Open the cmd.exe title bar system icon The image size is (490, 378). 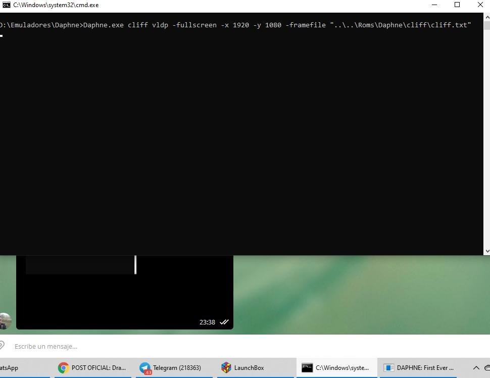click(x=6, y=5)
